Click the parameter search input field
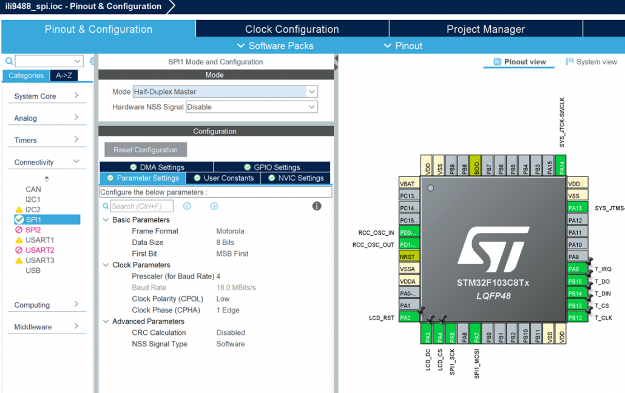This screenshot has height=393, width=625. [141, 206]
